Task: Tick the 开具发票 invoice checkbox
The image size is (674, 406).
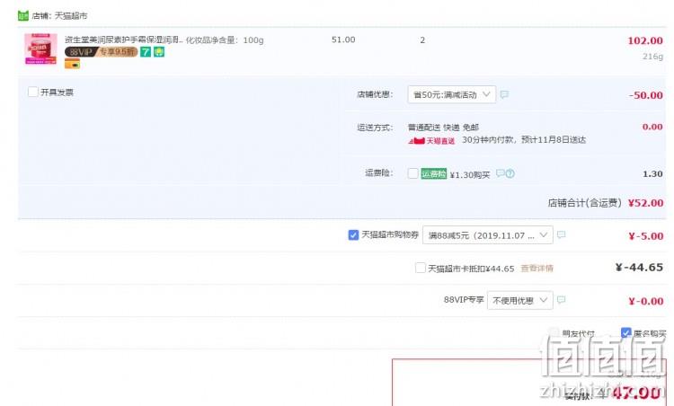Action: coord(32,92)
